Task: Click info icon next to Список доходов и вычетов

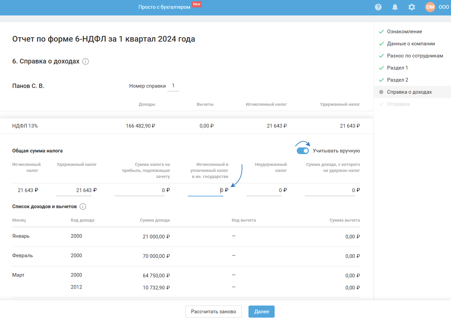Action: 83,206
